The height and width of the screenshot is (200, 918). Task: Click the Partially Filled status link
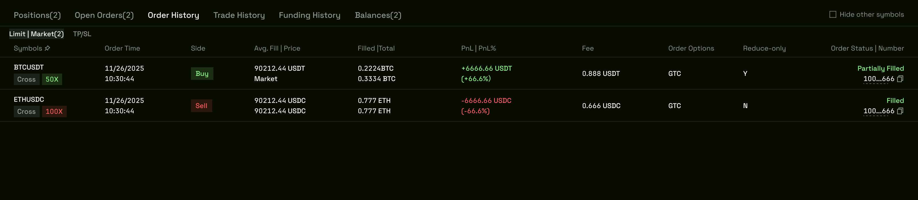coord(881,68)
